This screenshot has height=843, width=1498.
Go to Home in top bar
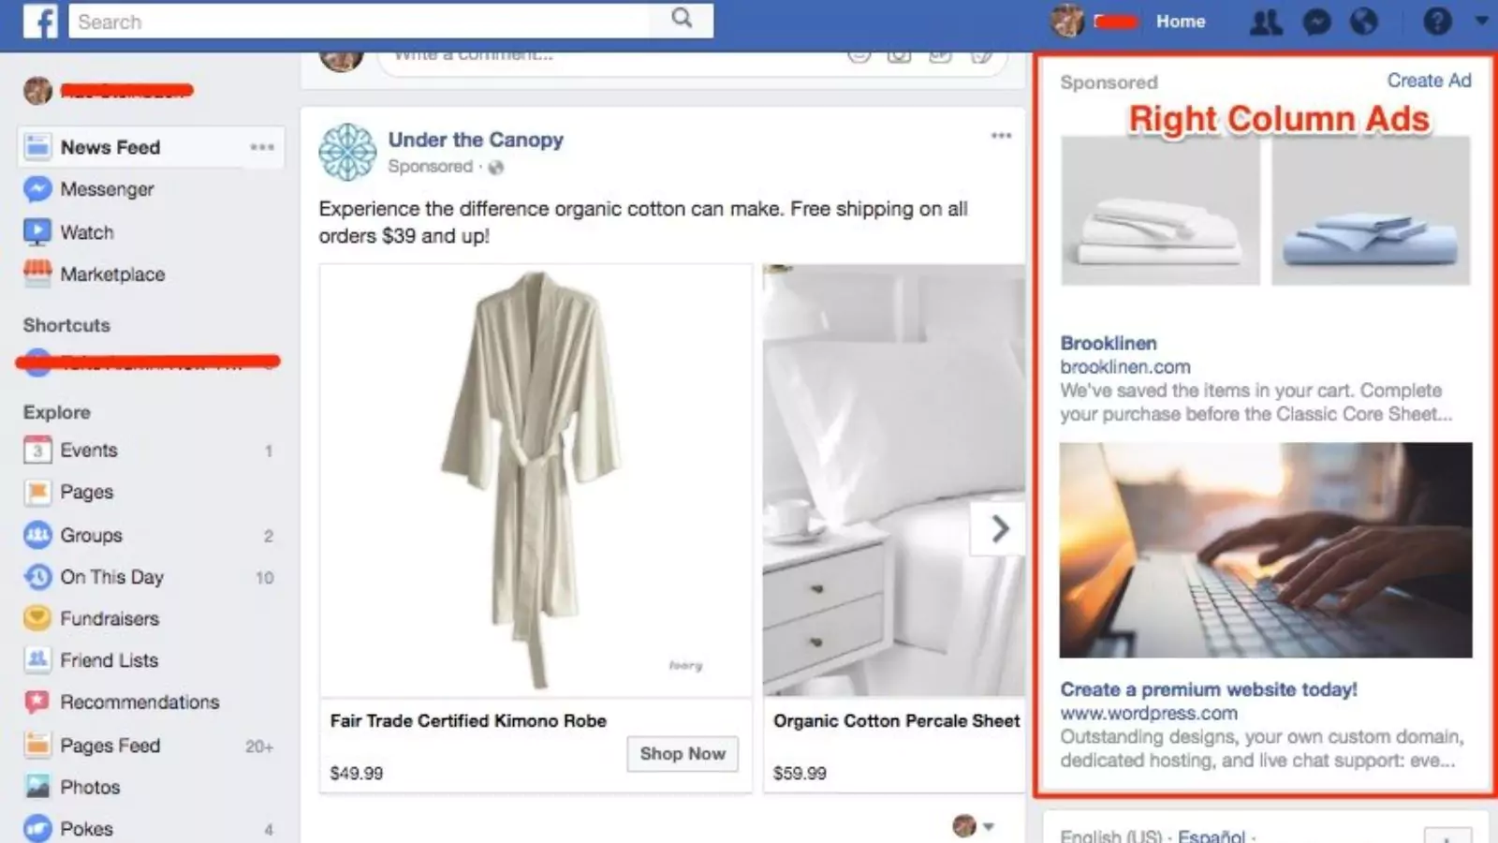[x=1180, y=22]
